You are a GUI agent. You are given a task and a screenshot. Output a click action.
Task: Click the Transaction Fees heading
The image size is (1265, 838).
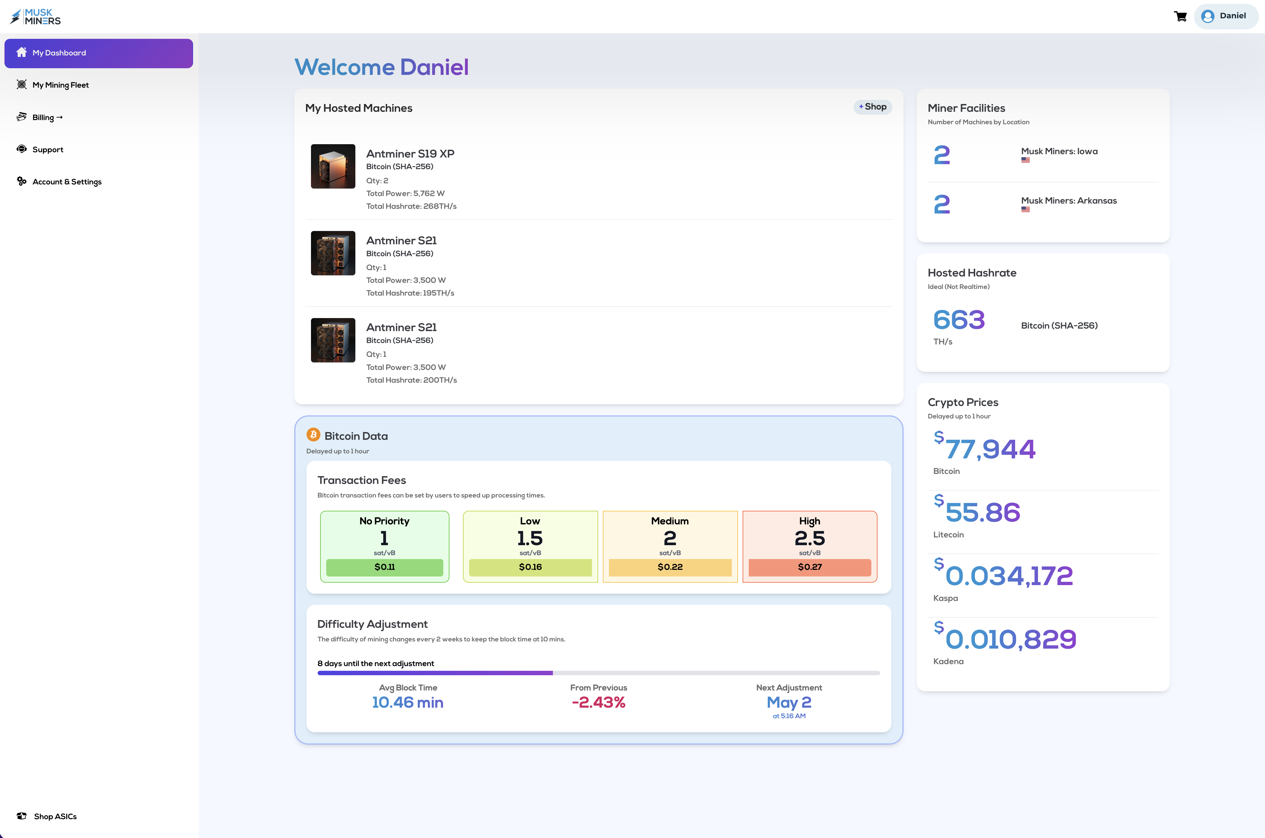[x=361, y=480]
